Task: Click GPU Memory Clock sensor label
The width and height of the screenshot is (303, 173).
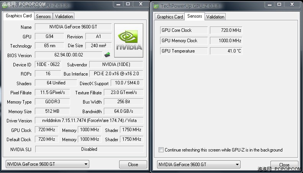Action: (x=184, y=41)
